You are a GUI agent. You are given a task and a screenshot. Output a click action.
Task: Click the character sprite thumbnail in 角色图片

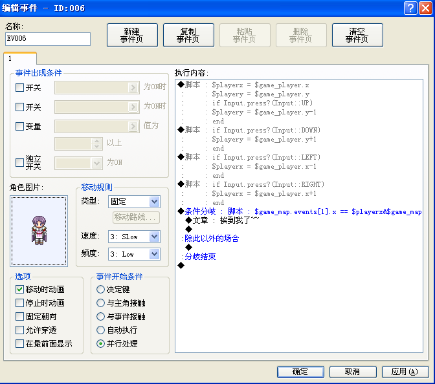pyautogui.click(x=39, y=231)
